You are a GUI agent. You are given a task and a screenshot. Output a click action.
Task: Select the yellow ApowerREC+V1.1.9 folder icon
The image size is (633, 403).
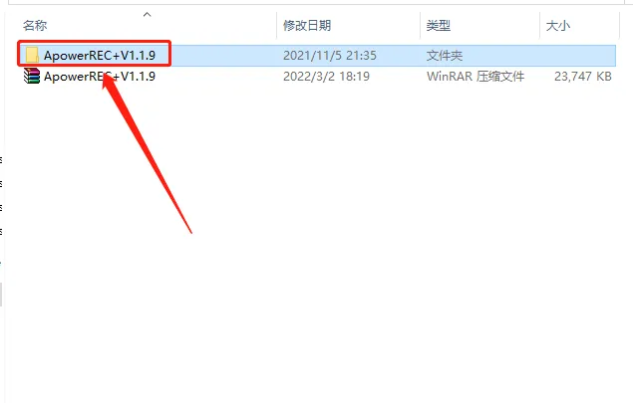[x=32, y=55]
